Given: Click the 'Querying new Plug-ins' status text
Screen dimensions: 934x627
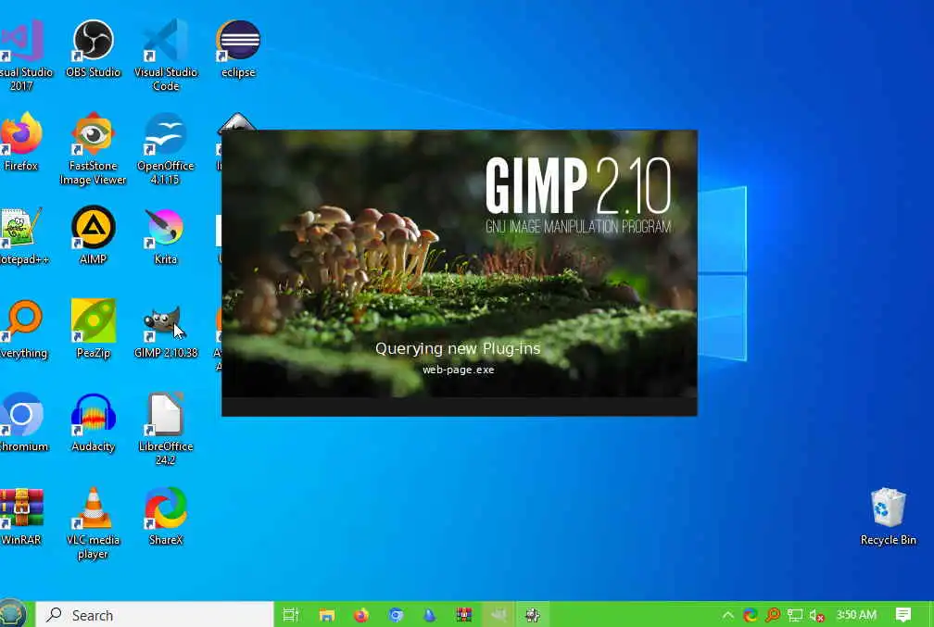Looking at the screenshot, I should (x=458, y=348).
